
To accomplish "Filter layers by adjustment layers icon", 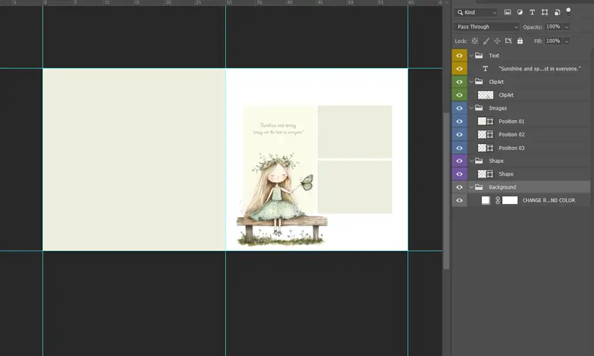I will click(520, 12).
